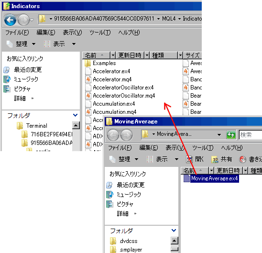This screenshot has height=253, width=262.
Task: Click 書き込む burn disc icon in toolbar
Action: point(242,159)
